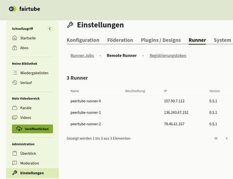The image size is (233, 179).
Task: Open Startseite via the house icon
Action: click(14, 38)
